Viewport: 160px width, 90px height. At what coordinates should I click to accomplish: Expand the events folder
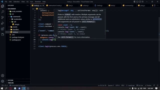click(x=18, y=27)
